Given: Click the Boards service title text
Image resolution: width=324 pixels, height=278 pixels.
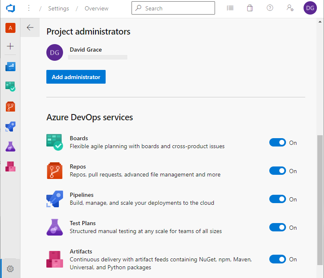Looking at the screenshot, I should tap(79, 138).
